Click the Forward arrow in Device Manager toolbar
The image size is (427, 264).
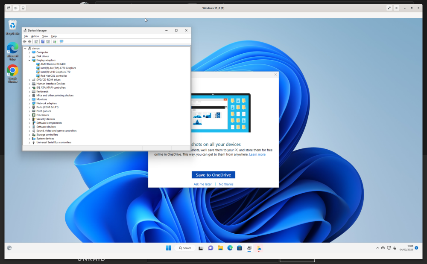pyautogui.click(x=29, y=42)
